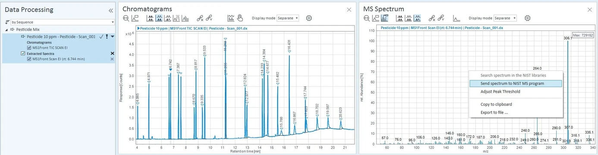Screen dimensions: 598x155
Task: Toggle the link Y axes icon in Chromatograms
Action: coord(209,18)
